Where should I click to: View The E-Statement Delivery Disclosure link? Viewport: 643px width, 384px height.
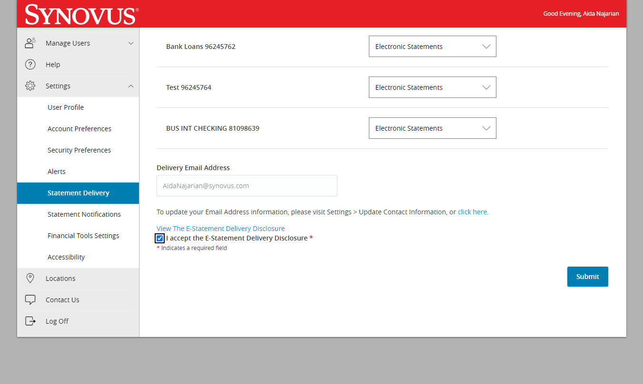point(220,229)
